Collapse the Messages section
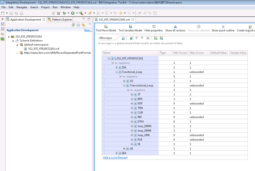Viewport: 255px width, 171px height. point(99,38)
